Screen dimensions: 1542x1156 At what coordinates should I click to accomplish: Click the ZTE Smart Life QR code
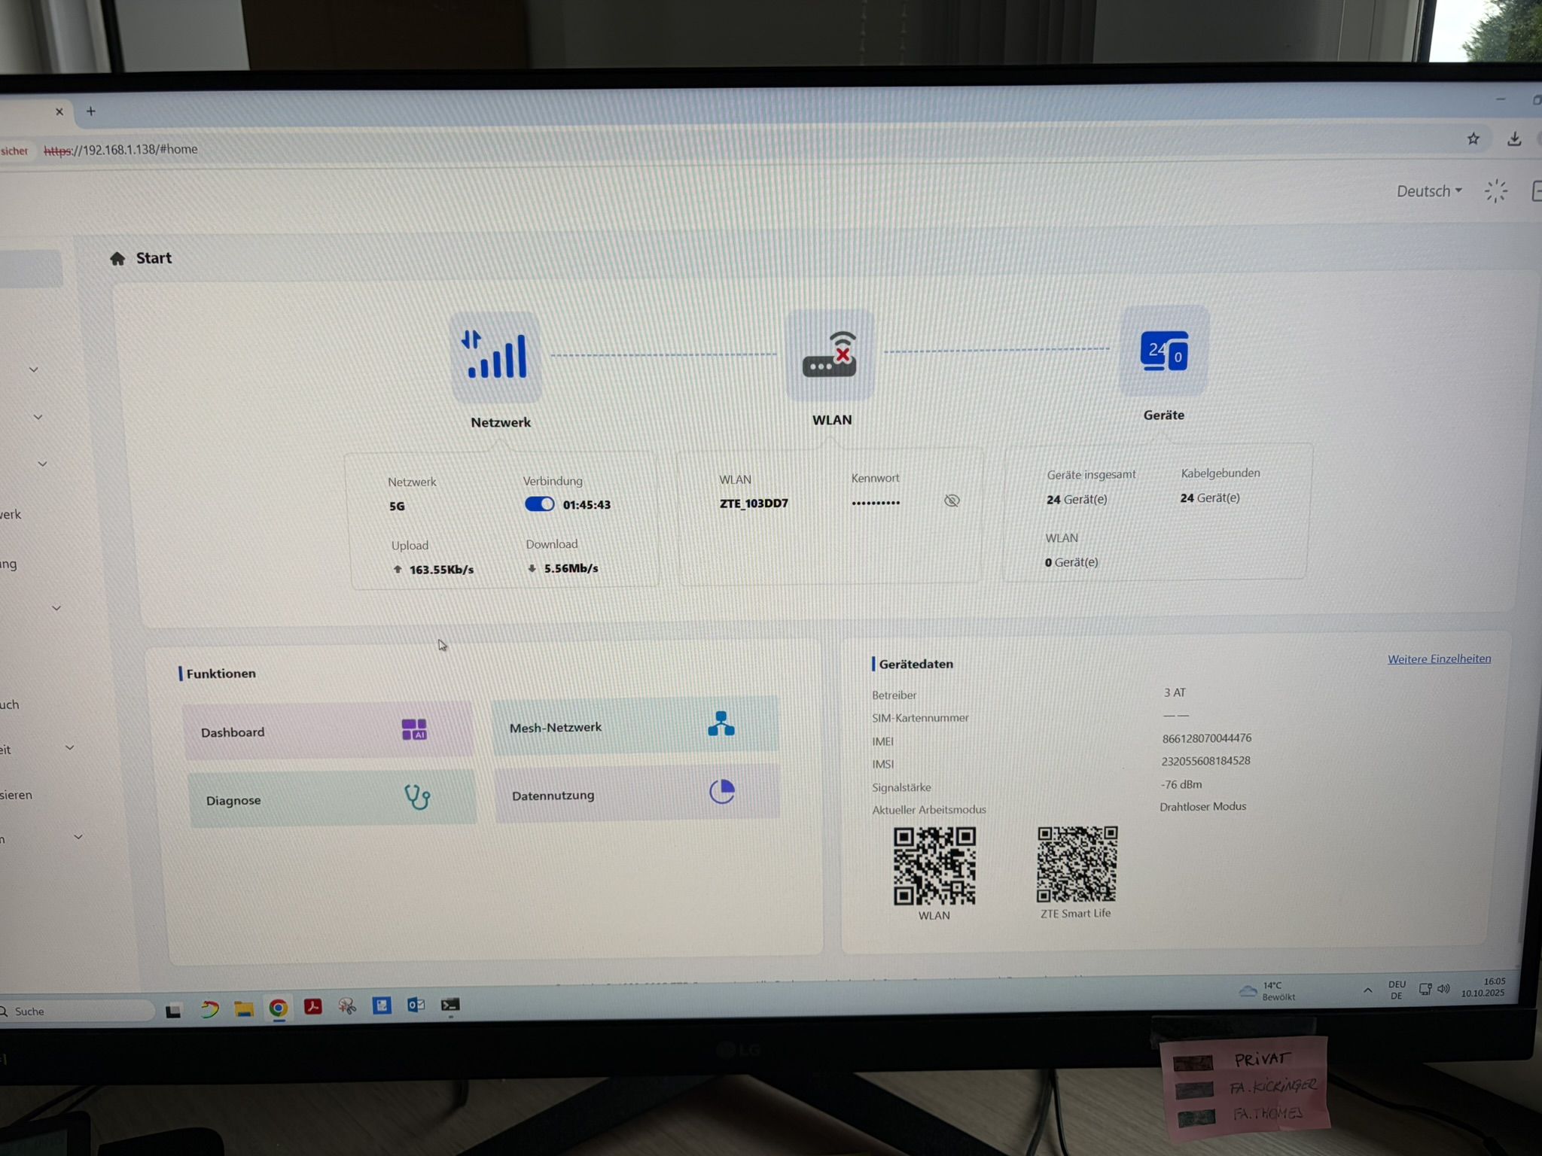point(1077,864)
